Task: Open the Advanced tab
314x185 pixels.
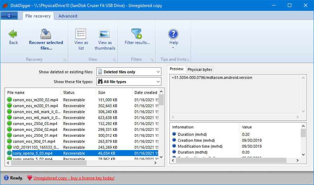Action: (68, 16)
